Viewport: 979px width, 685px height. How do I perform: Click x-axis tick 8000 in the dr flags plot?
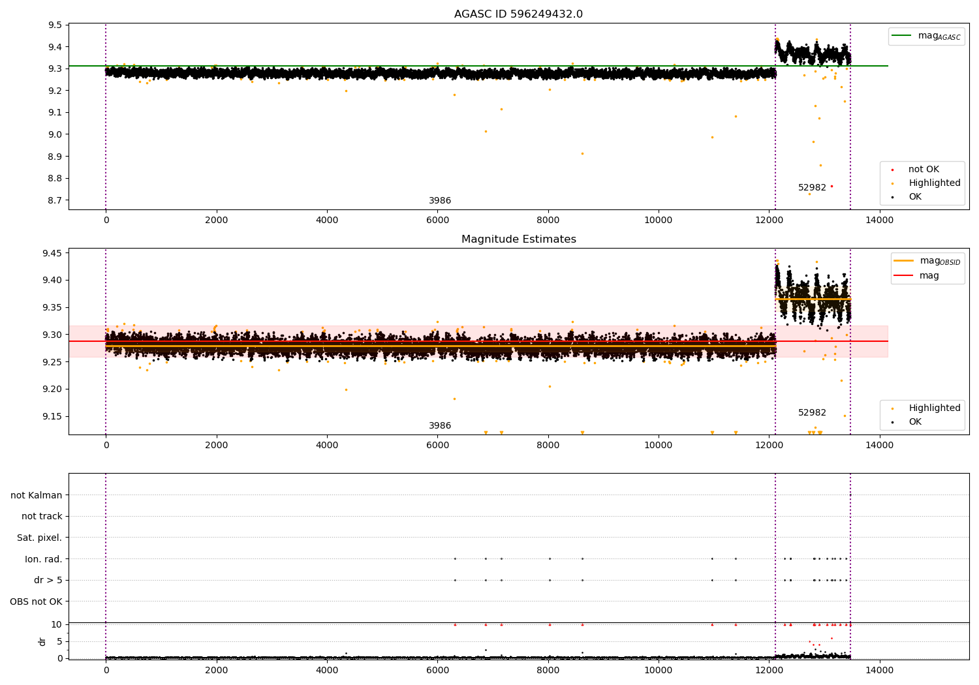pos(548,670)
